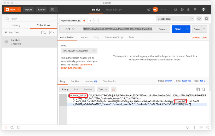Select the response Body tab
215x136 pixels.
pos(63,81)
